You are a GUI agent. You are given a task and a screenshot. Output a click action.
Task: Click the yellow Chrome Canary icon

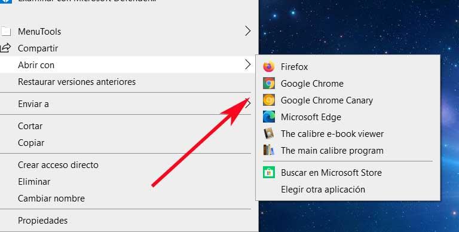pyautogui.click(x=269, y=100)
